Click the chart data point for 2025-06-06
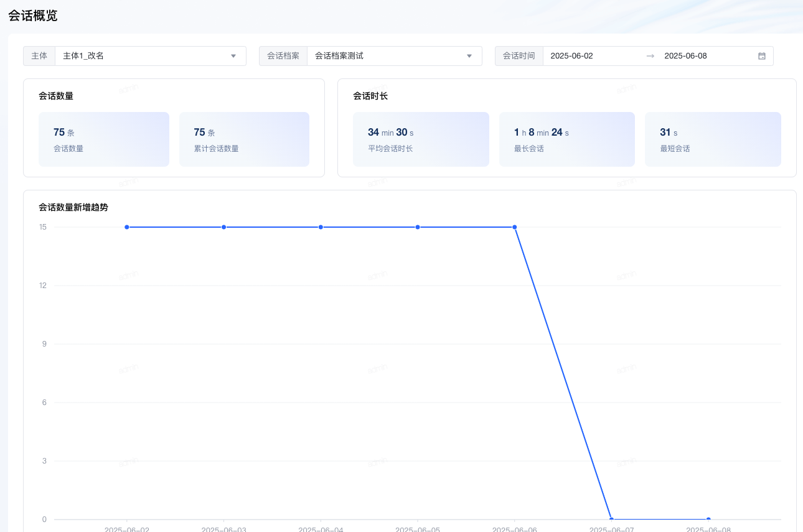This screenshot has width=803, height=532. pyautogui.click(x=515, y=227)
